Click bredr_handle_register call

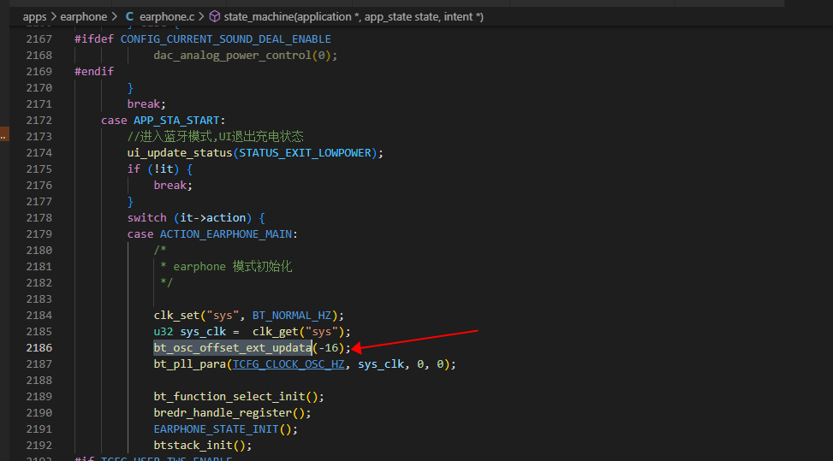[x=223, y=413]
